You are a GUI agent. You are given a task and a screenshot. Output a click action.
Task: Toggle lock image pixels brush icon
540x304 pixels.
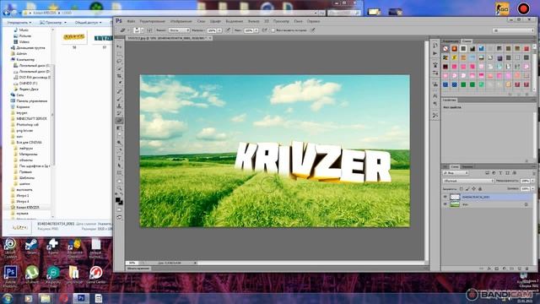tap(467, 189)
